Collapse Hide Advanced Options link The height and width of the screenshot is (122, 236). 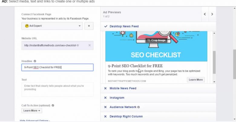pos(35,120)
